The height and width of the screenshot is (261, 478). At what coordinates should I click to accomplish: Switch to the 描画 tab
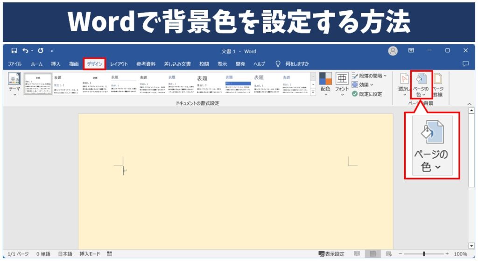74,64
